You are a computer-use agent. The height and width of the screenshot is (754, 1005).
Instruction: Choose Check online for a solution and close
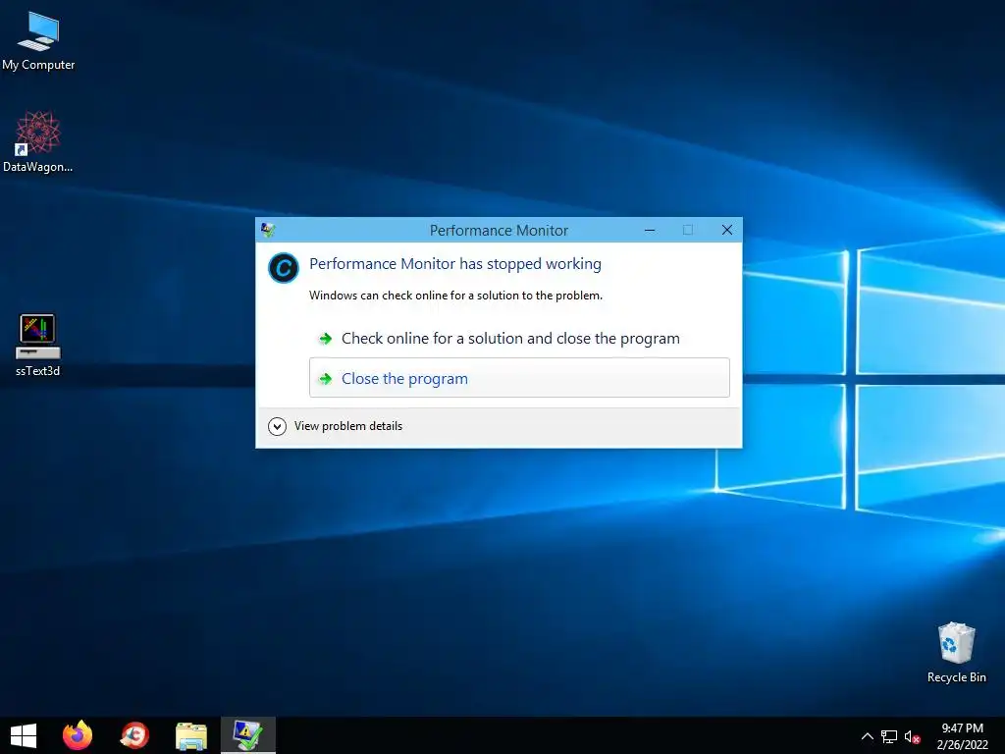519,338
